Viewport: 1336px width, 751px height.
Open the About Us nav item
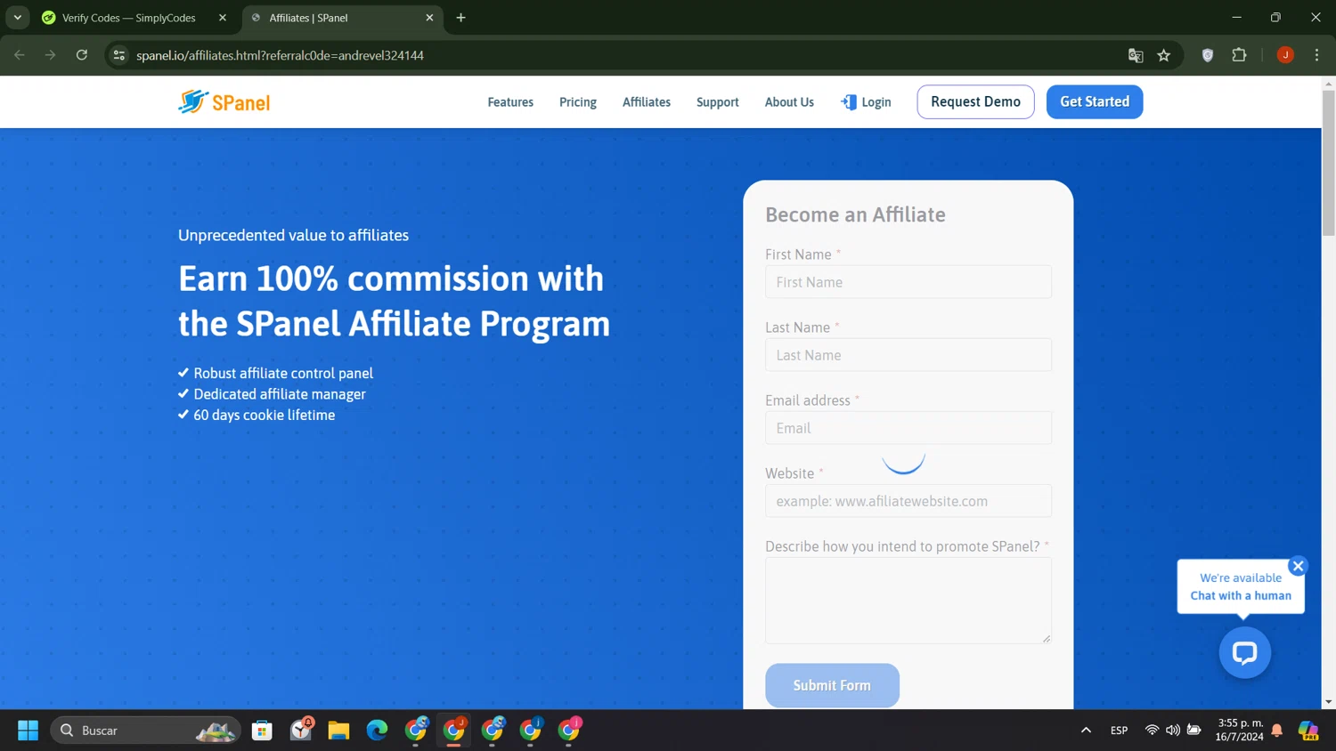pyautogui.click(x=789, y=102)
